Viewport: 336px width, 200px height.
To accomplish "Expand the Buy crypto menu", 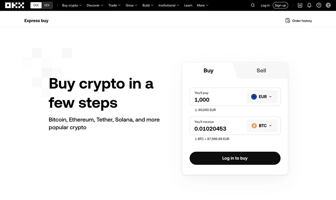I will [x=72, y=5].
